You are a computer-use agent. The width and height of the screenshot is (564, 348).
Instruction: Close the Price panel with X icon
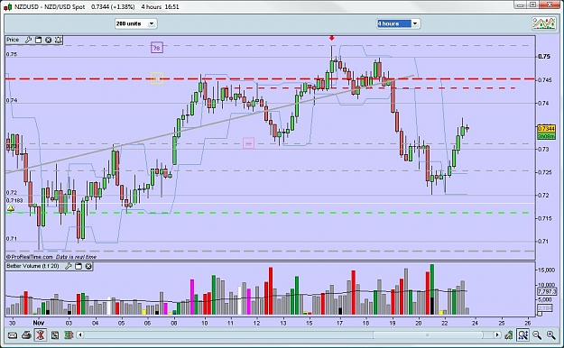48,40
